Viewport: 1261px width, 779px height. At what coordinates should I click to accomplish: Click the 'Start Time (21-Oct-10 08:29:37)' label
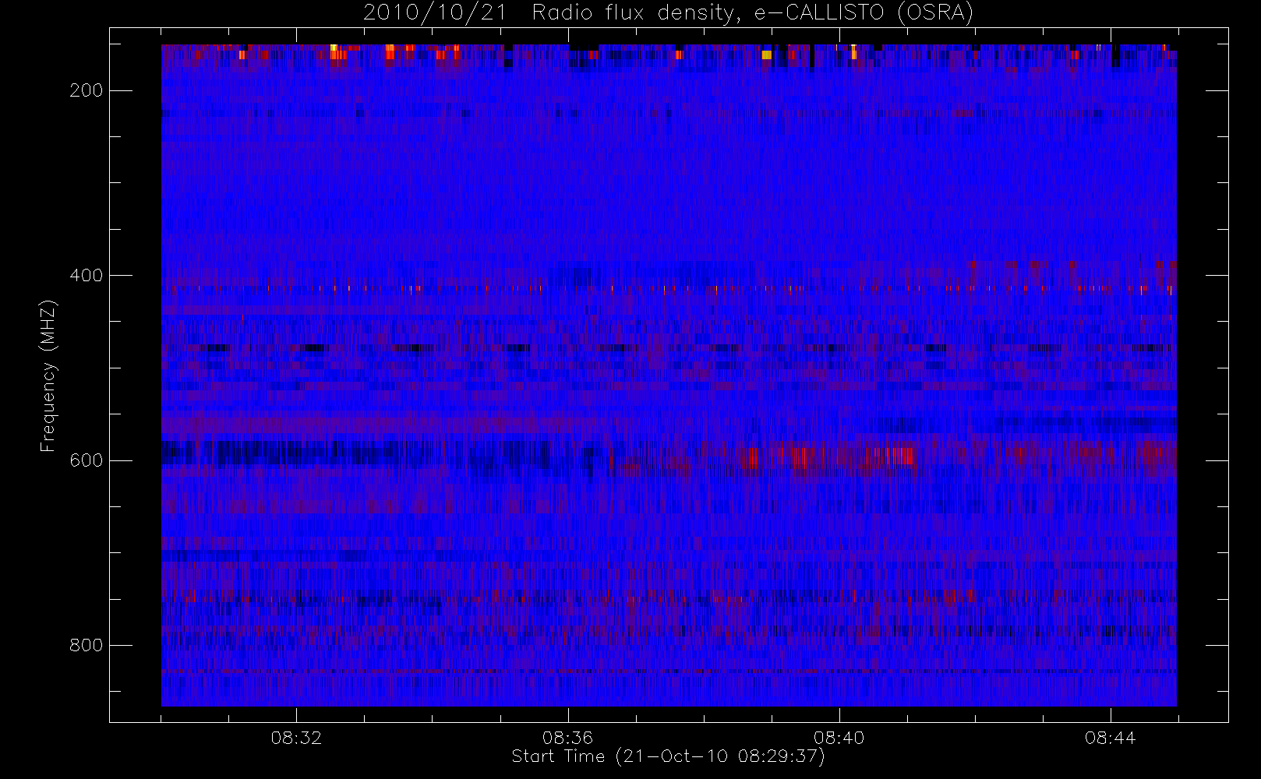coord(668,756)
